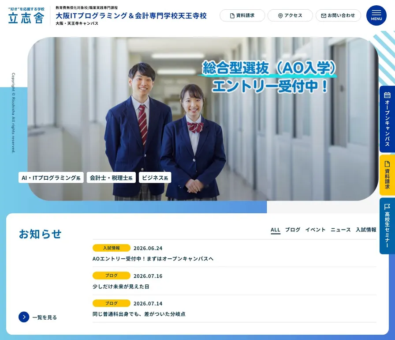The image size is (395, 340).
Task: Click the document icon in 資料請求 header button
Action: (232, 15)
